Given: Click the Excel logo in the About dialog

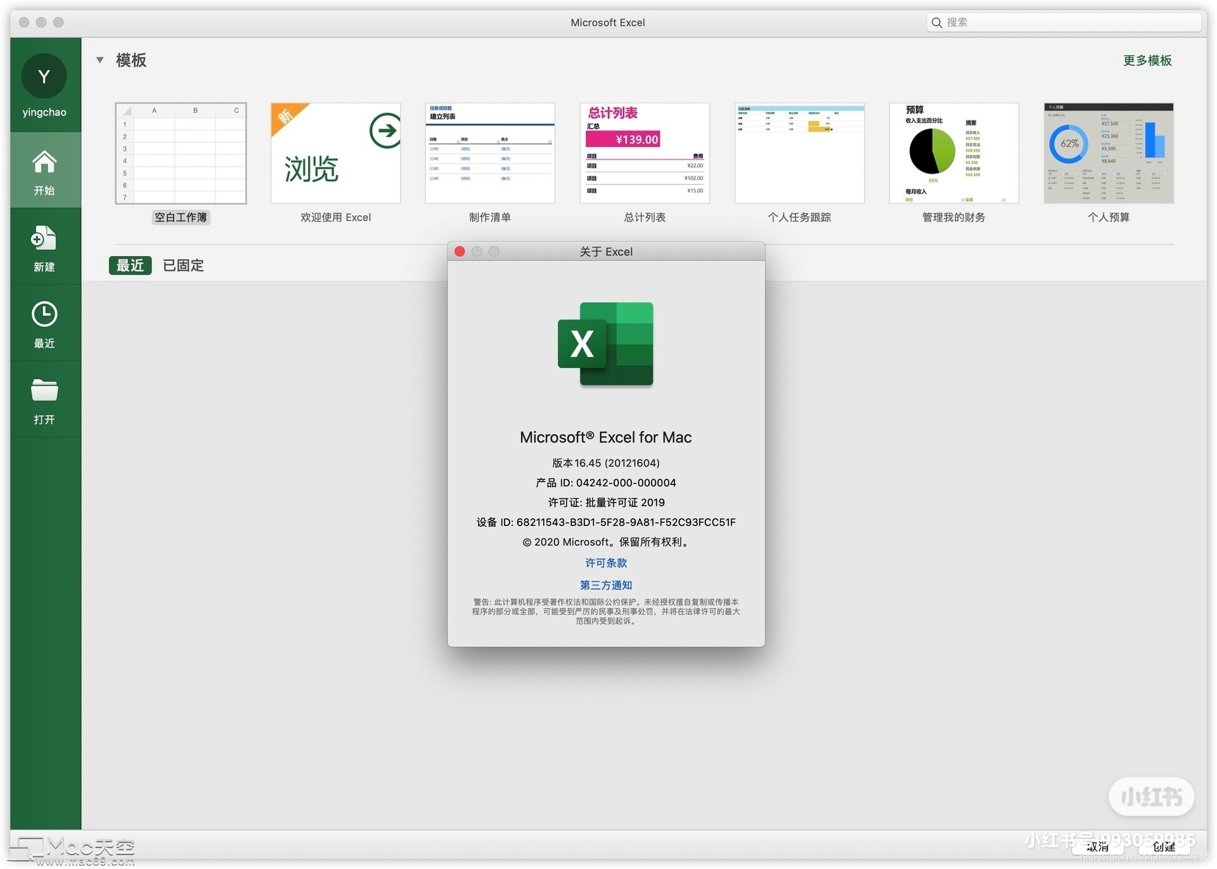Looking at the screenshot, I should tap(605, 344).
